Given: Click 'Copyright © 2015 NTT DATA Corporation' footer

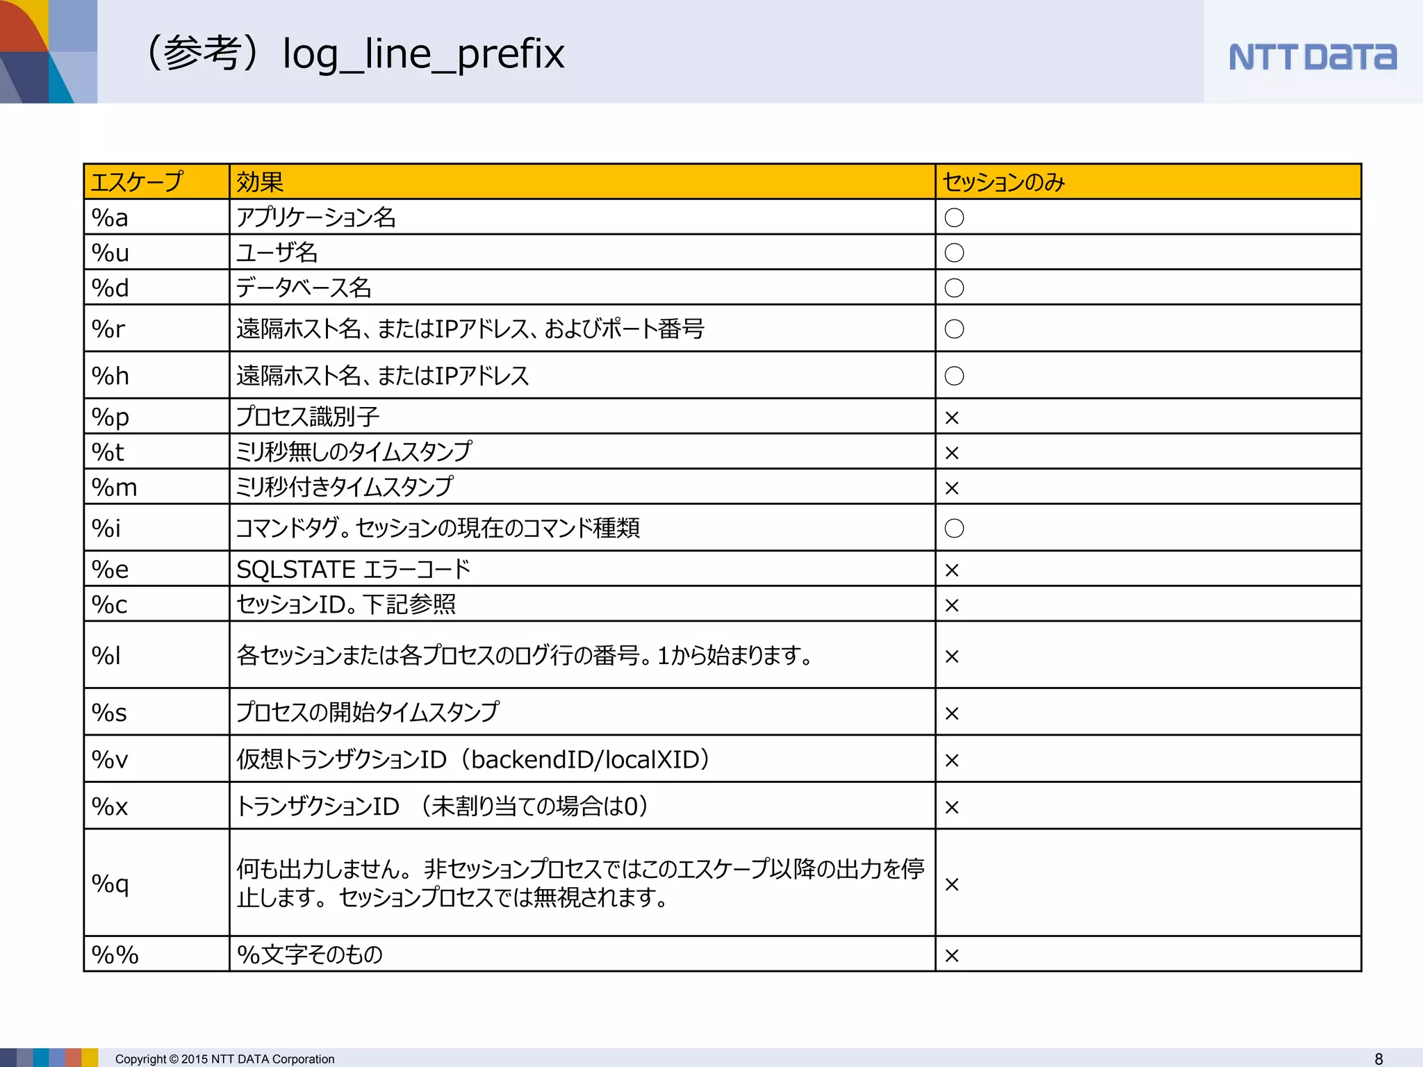Looking at the screenshot, I should pos(224,1059).
